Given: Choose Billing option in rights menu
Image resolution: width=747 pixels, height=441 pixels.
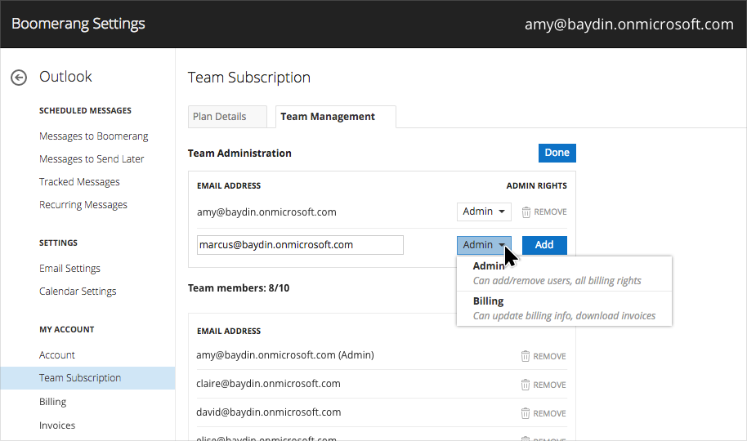Looking at the screenshot, I should coord(564,309).
